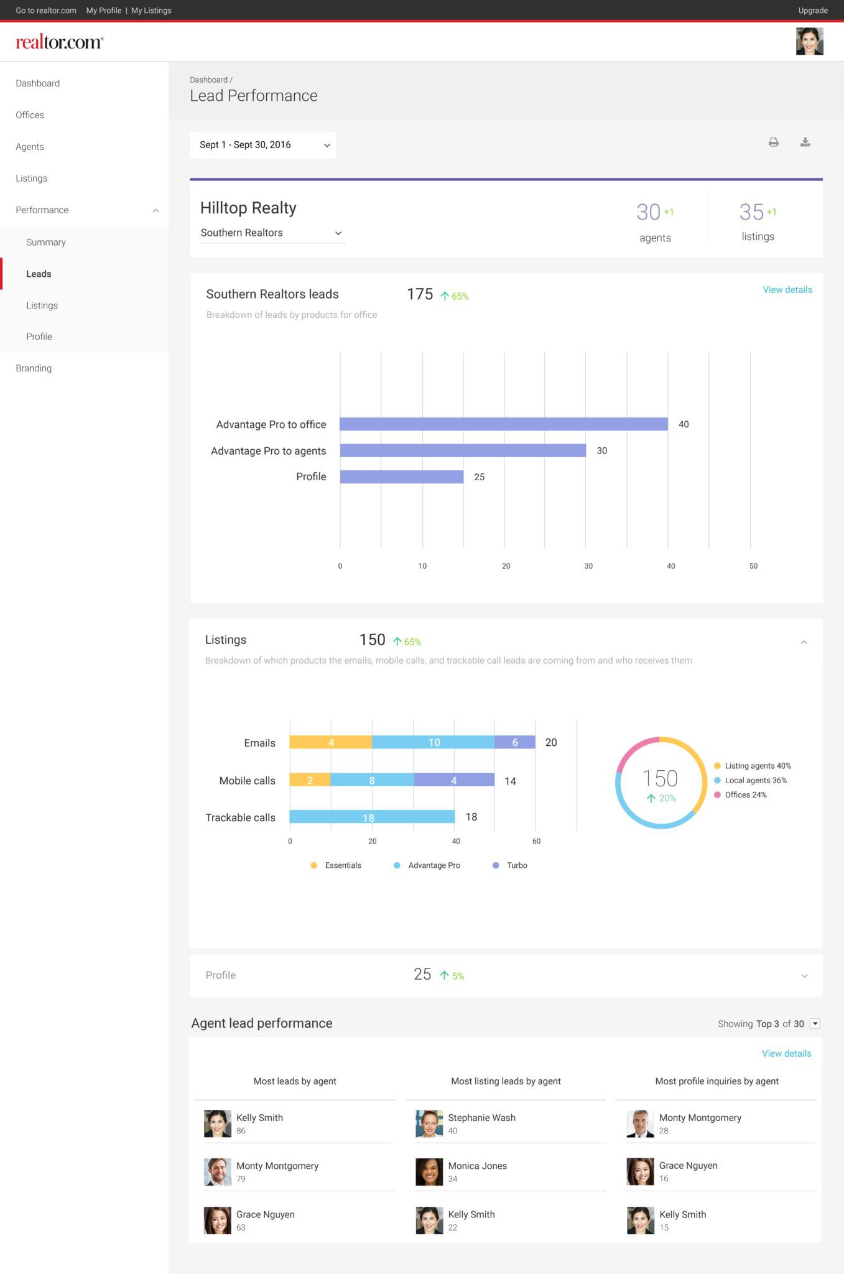Click the Listing agents 40% legend dot

tap(717, 766)
